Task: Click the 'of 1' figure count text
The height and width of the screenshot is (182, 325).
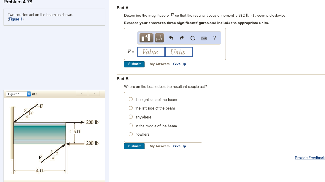Action: coord(35,94)
